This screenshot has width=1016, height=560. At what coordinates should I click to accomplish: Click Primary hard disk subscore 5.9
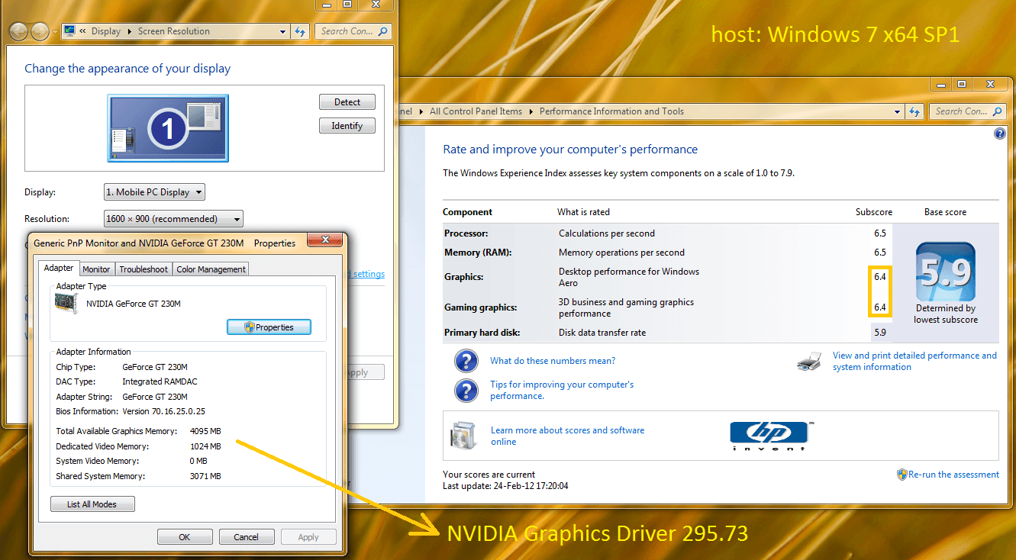[x=880, y=333]
